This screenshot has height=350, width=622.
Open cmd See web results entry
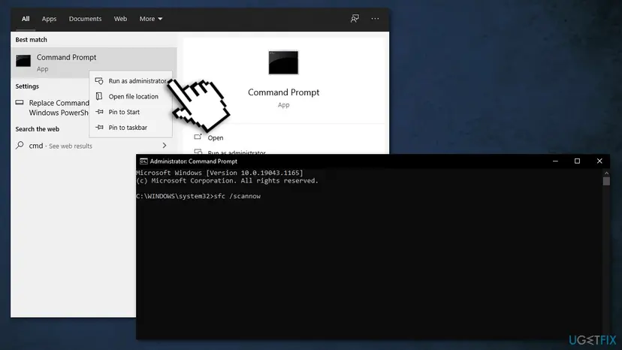point(94,146)
